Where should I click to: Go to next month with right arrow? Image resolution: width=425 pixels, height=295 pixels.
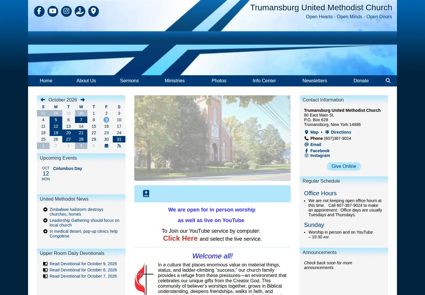(83, 100)
